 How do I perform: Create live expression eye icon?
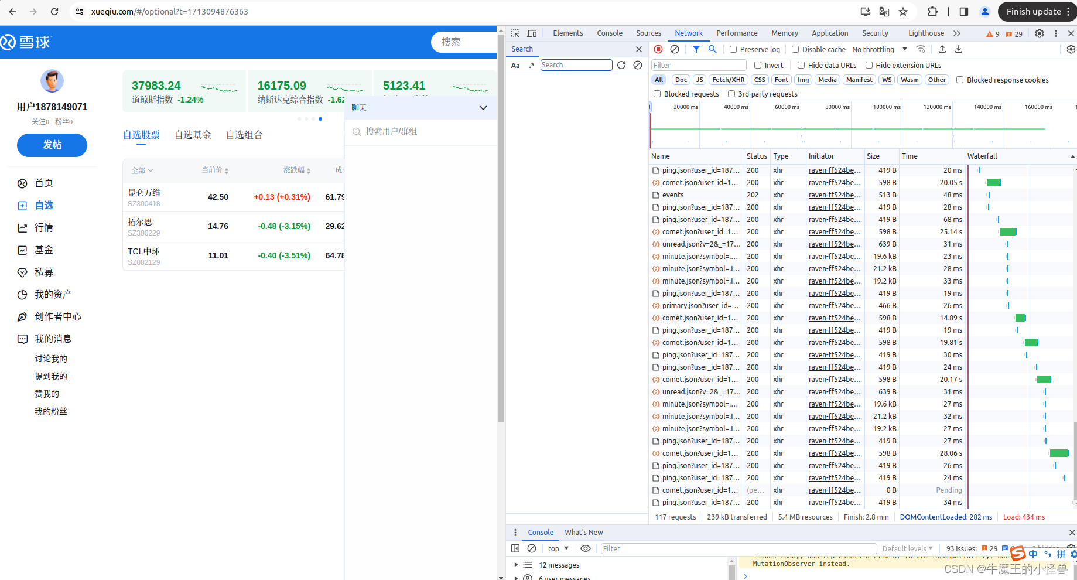click(586, 548)
